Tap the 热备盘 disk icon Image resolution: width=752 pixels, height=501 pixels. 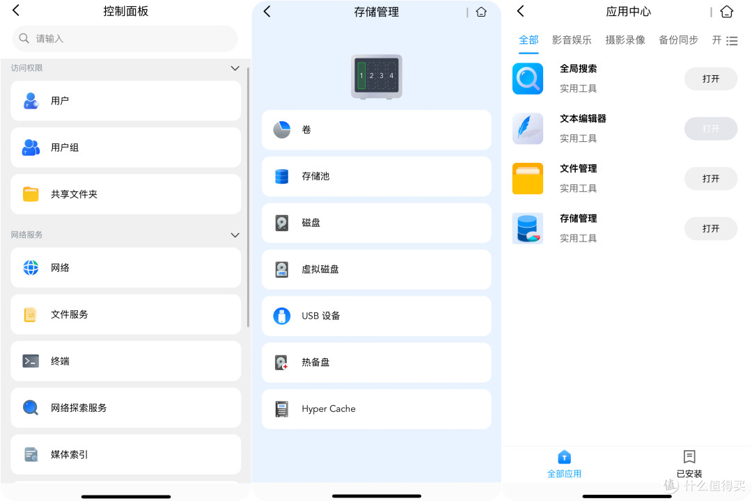tap(281, 363)
